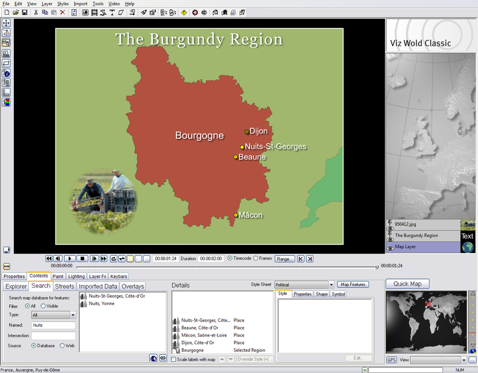Open the Styles menu

[x=62, y=3]
